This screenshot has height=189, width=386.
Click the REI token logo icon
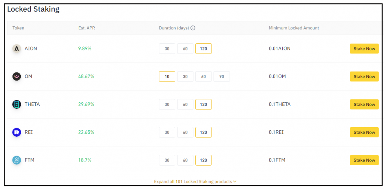(x=17, y=132)
